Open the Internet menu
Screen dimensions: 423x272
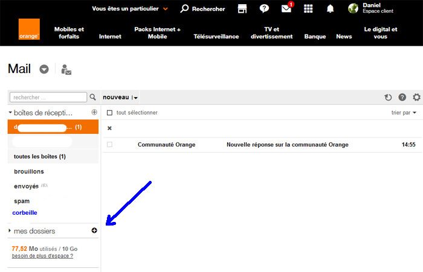[110, 36]
